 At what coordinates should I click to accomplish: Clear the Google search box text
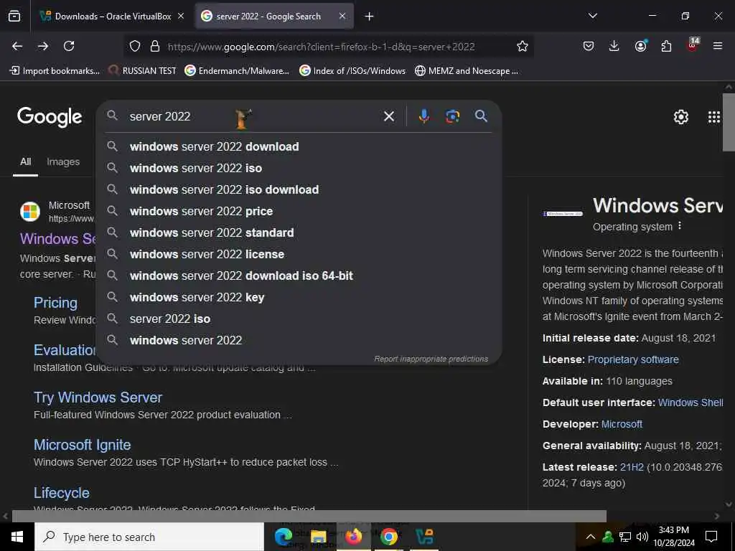pos(388,116)
